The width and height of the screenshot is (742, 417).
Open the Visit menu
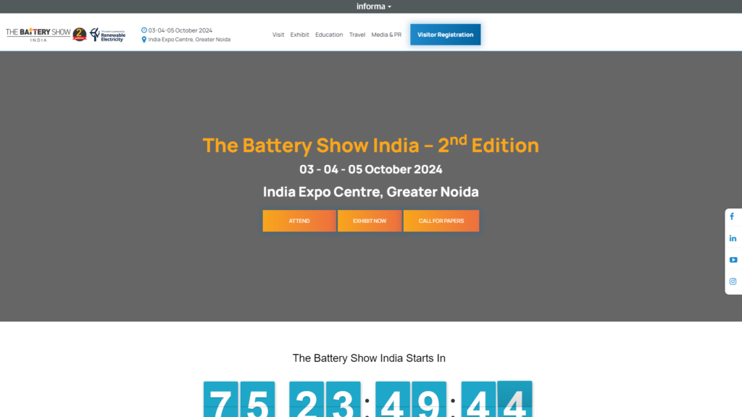[278, 35]
